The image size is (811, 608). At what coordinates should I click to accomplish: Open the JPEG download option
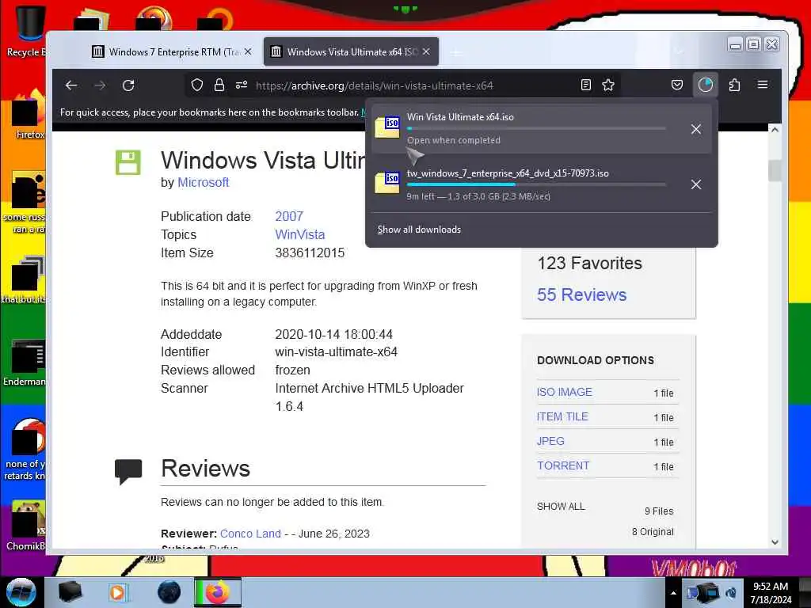pos(550,441)
